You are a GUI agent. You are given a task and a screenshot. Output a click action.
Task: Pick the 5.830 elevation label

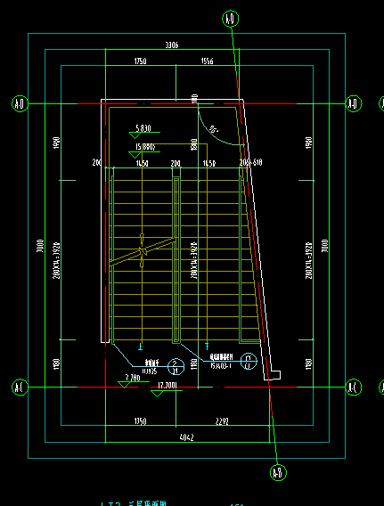pos(143,128)
